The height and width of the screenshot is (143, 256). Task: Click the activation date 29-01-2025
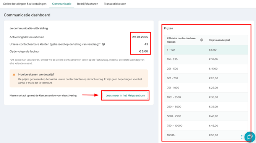pos(140,37)
